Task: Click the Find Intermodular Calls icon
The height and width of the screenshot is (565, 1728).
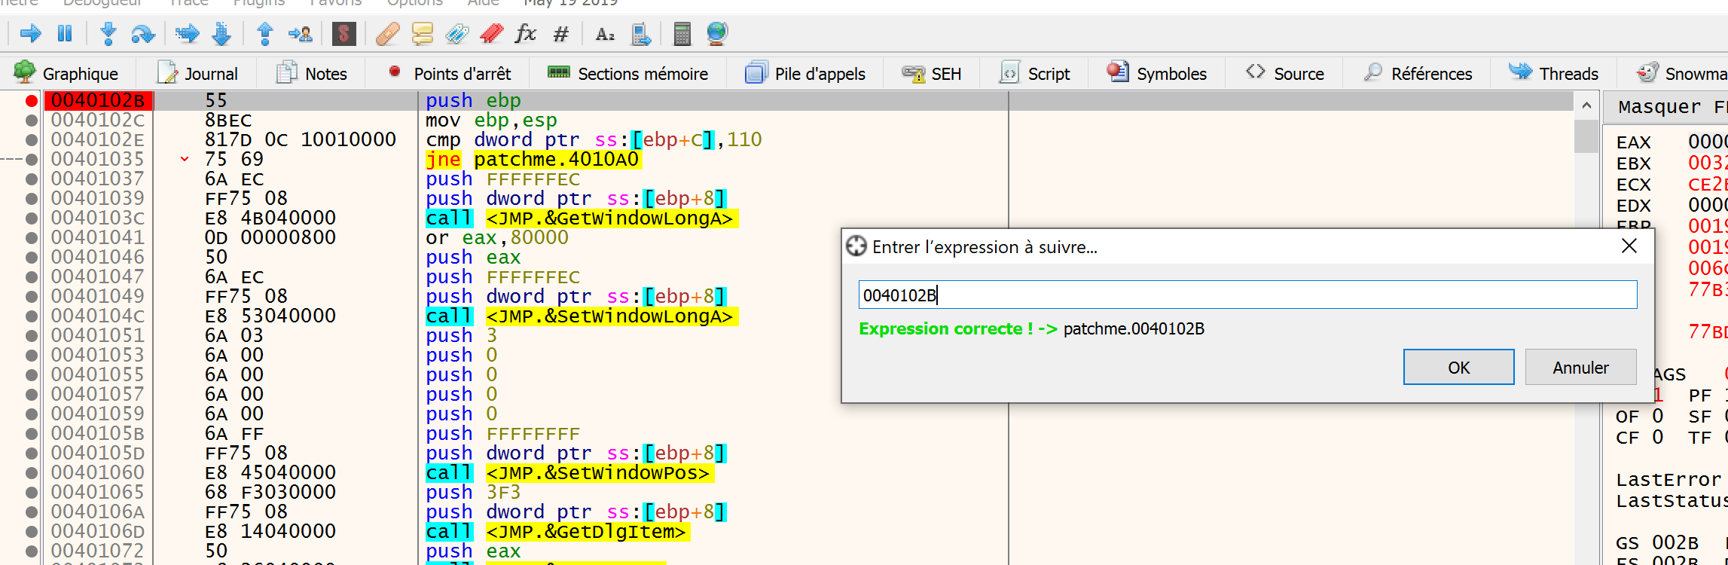Action: click(x=641, y=33)
